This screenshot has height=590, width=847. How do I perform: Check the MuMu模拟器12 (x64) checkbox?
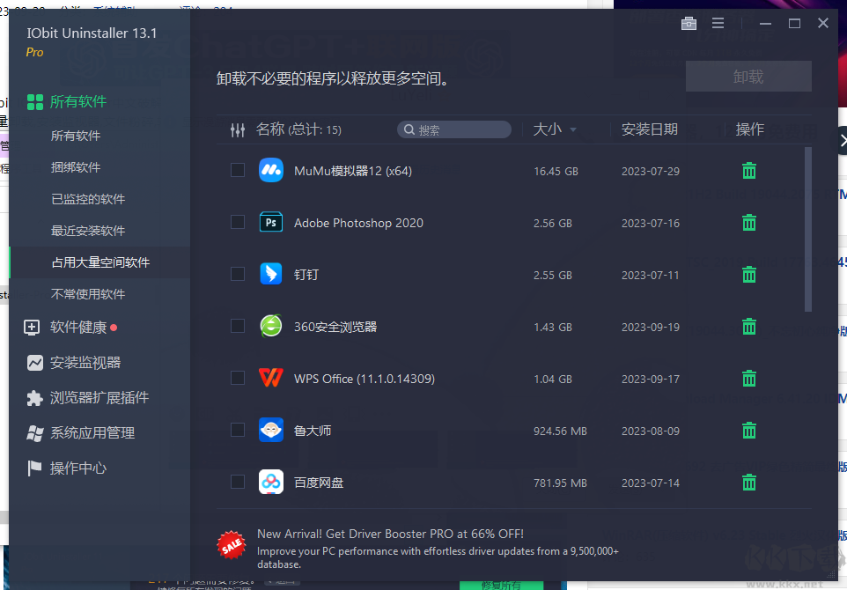point(238,170)
